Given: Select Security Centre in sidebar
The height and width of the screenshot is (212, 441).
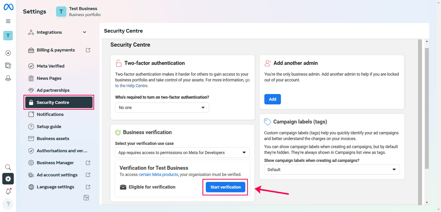Looking at the screenshot, I should pyautogui.click(x=59, y=102).
